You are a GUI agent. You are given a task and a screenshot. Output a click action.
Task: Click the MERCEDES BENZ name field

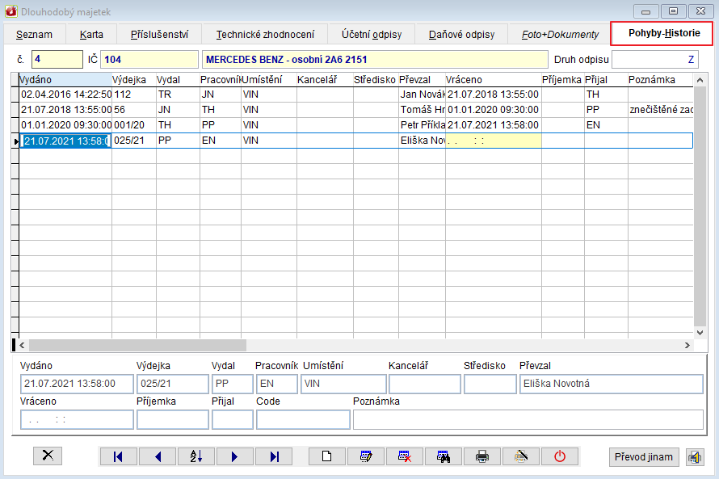[x=375, y=60]
